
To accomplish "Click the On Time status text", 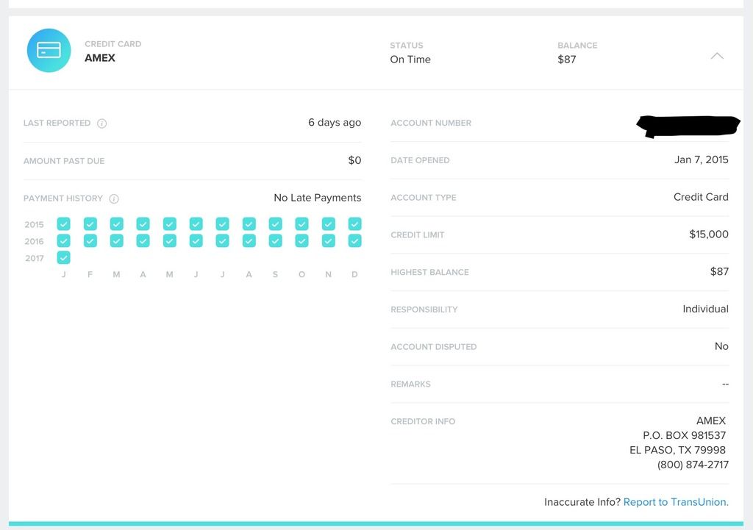I will pyautogui.click(x=410, y=60).
